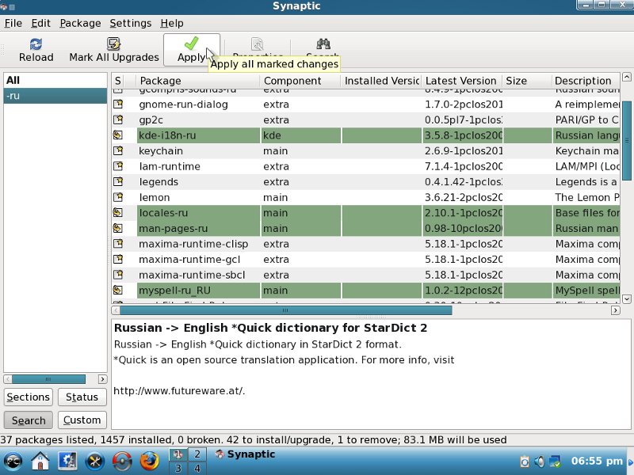
Task: Click the Status filter button
Action: tap(82, 397)
